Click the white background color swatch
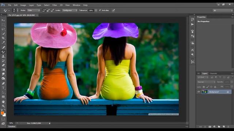 pos(5,115)
